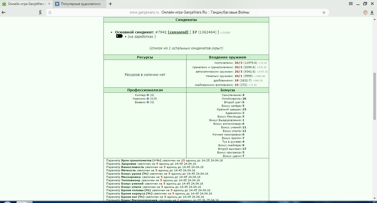Click the audio tab play favicon
The image size is (377, 203).
point(57,4)
